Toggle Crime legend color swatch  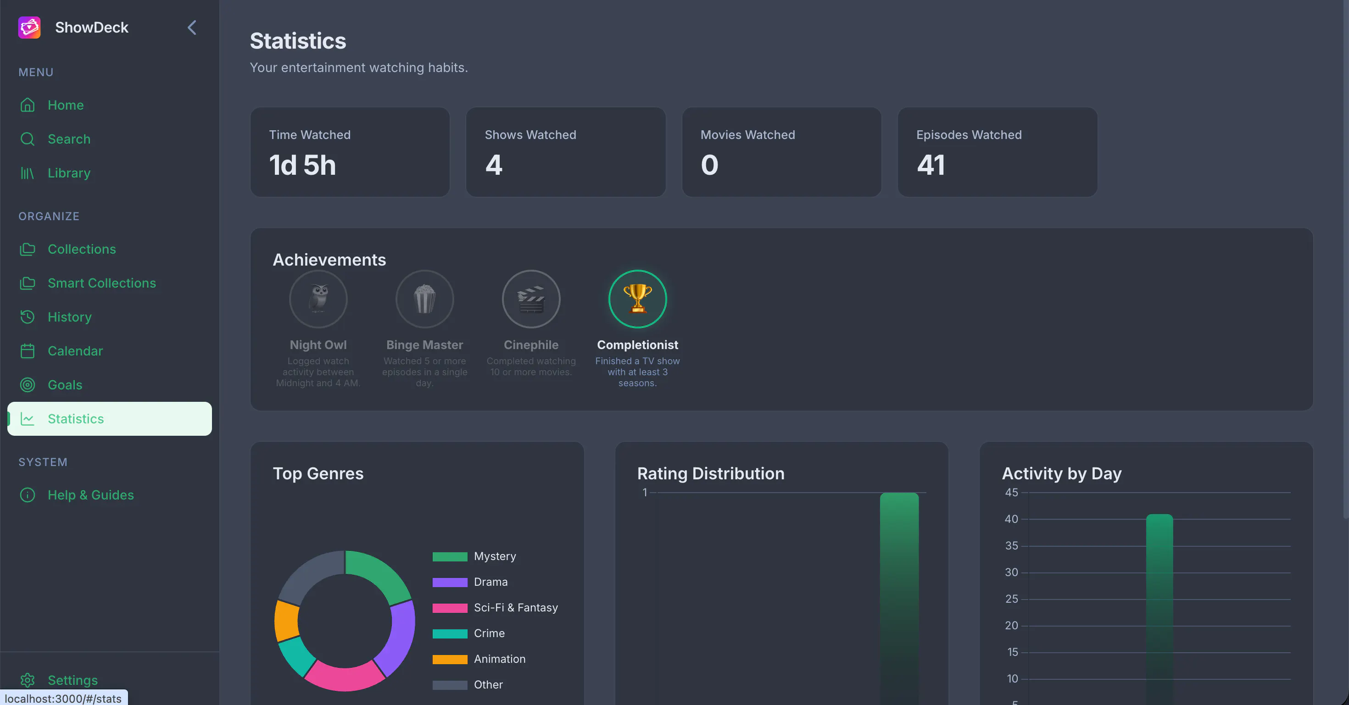tap(450, 634)
